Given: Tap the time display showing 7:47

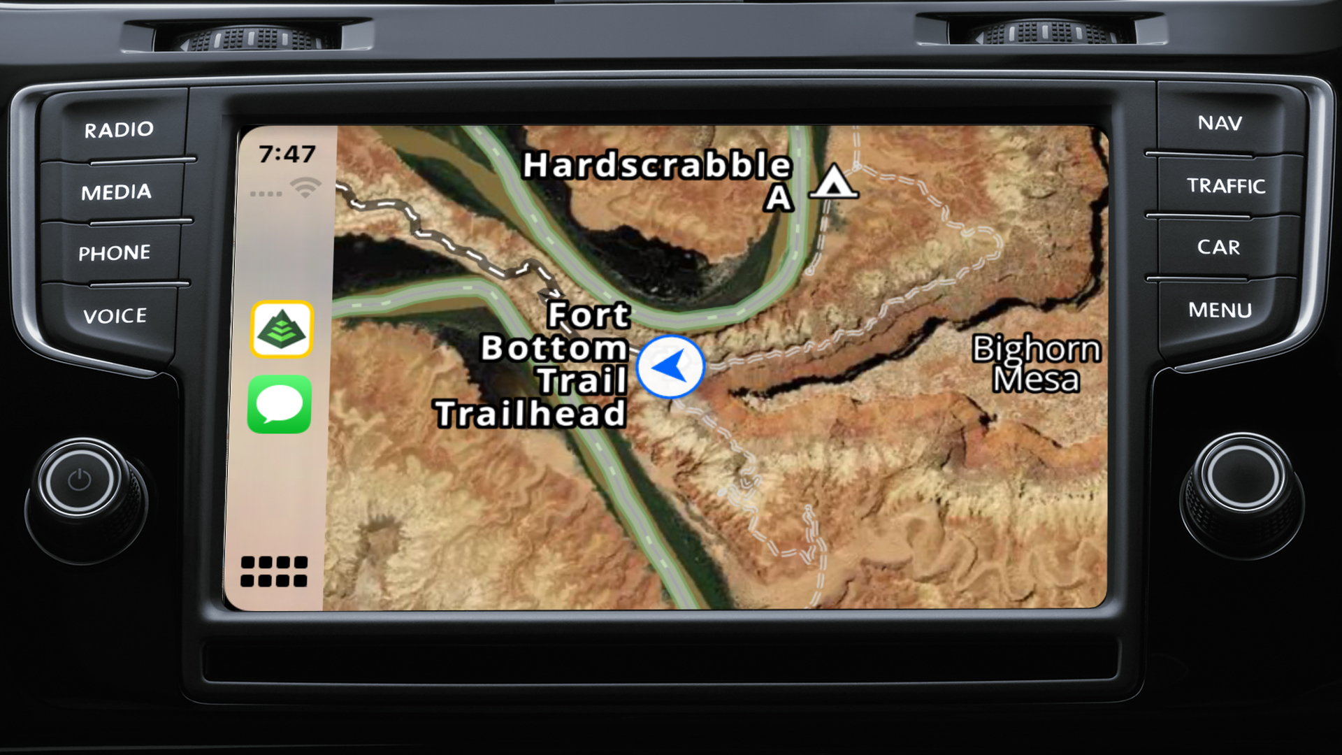Looking at the screenshot, I should pyautogui.click(x=287, y=154).
